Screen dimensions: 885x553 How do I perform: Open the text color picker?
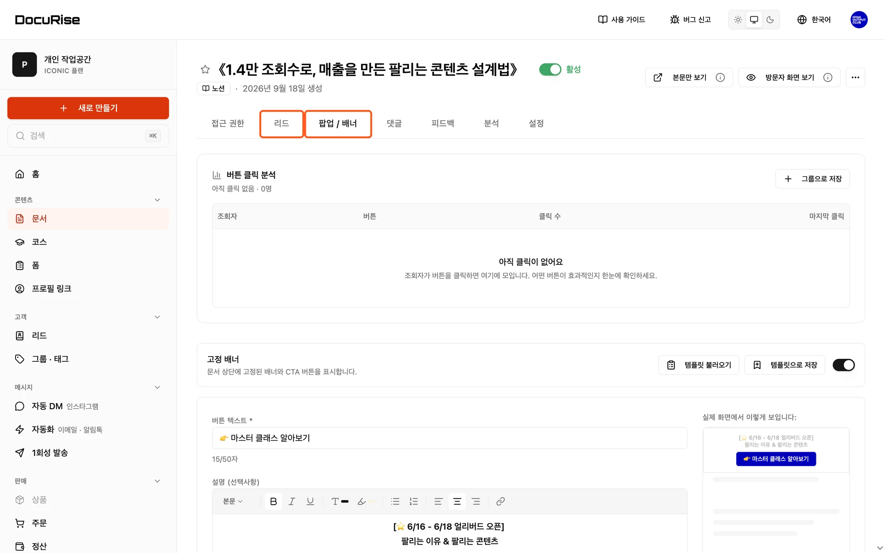[x=339, y=501]
